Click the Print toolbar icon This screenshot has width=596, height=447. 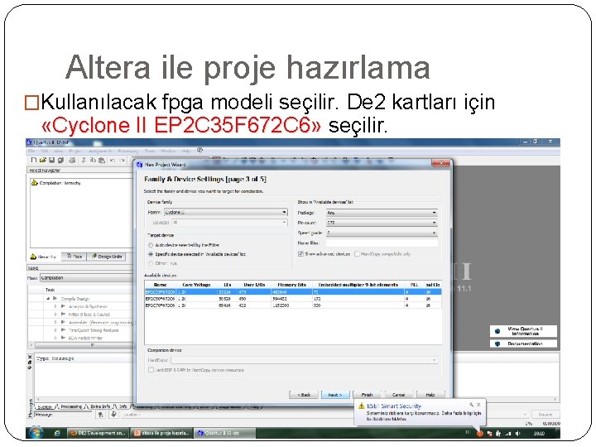72,160
